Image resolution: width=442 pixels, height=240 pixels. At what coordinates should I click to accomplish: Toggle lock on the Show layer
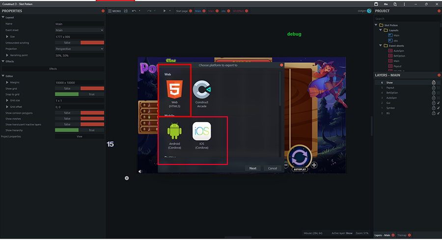point(434,82)
